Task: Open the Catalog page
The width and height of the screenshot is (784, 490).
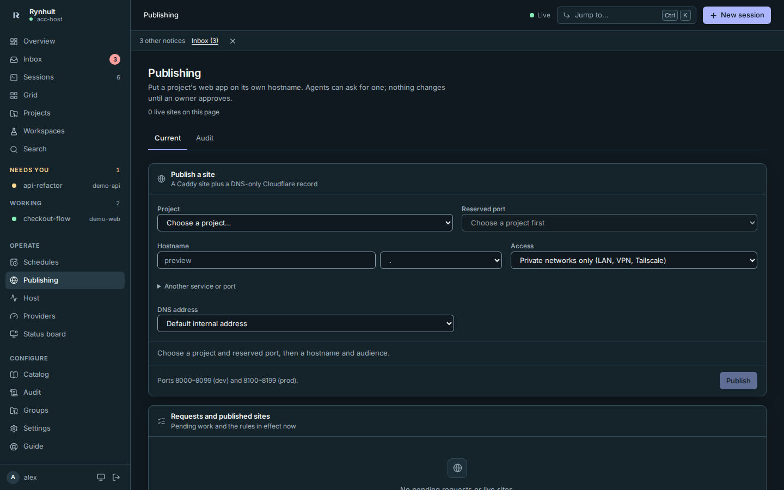Action: click(x=65, y=375)
